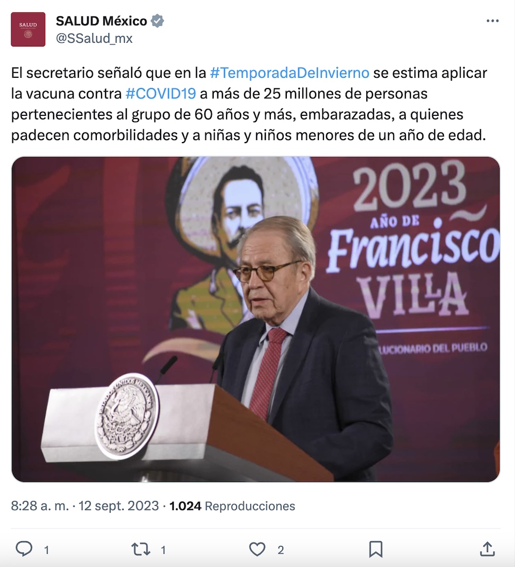The width and height of the screenshot is (515, 567).
Task: Open the press conference photo
Action: 255,319
